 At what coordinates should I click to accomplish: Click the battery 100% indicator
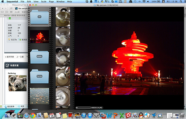pos(156,2)
